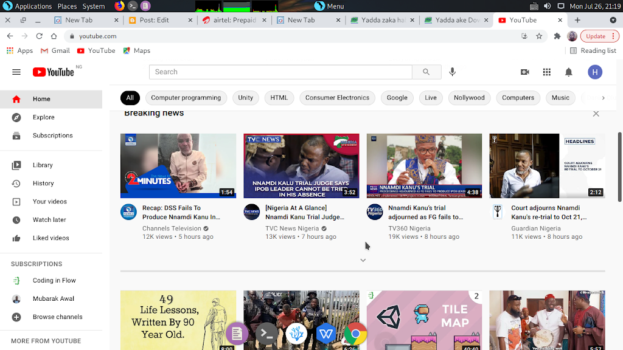This screenshot has height=350, width=623.
Task: Open the account avatar menu
Action: click(x=595, y=72)
